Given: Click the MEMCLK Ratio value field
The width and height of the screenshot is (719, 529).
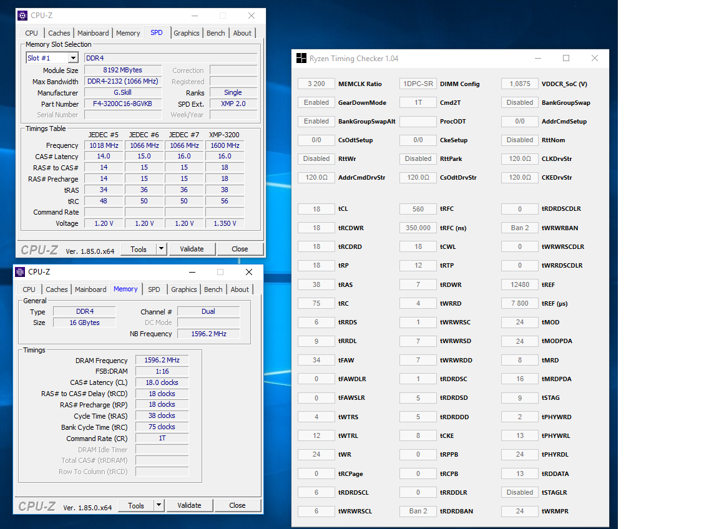Looking at the screenshot, I should [316, 84].
